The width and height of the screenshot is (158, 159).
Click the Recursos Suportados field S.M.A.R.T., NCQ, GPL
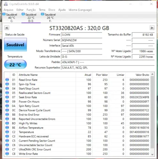tap(108, 68)
